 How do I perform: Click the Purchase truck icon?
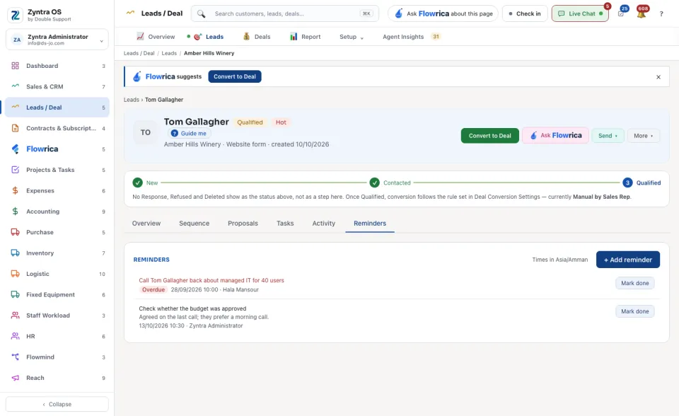pyautogui.click(x=15, y=232)
